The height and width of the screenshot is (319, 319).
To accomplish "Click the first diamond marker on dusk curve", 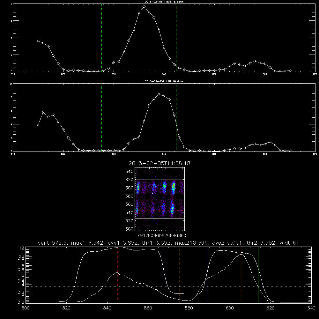I will point(38,125).
